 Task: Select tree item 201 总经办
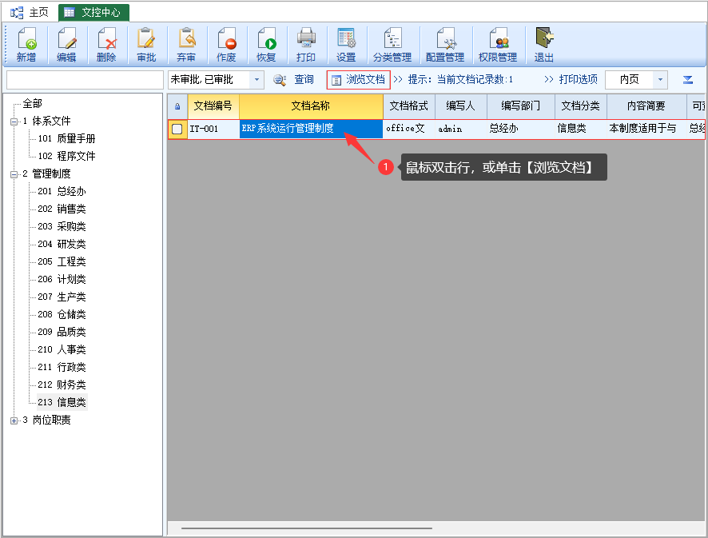click(62, 192)
